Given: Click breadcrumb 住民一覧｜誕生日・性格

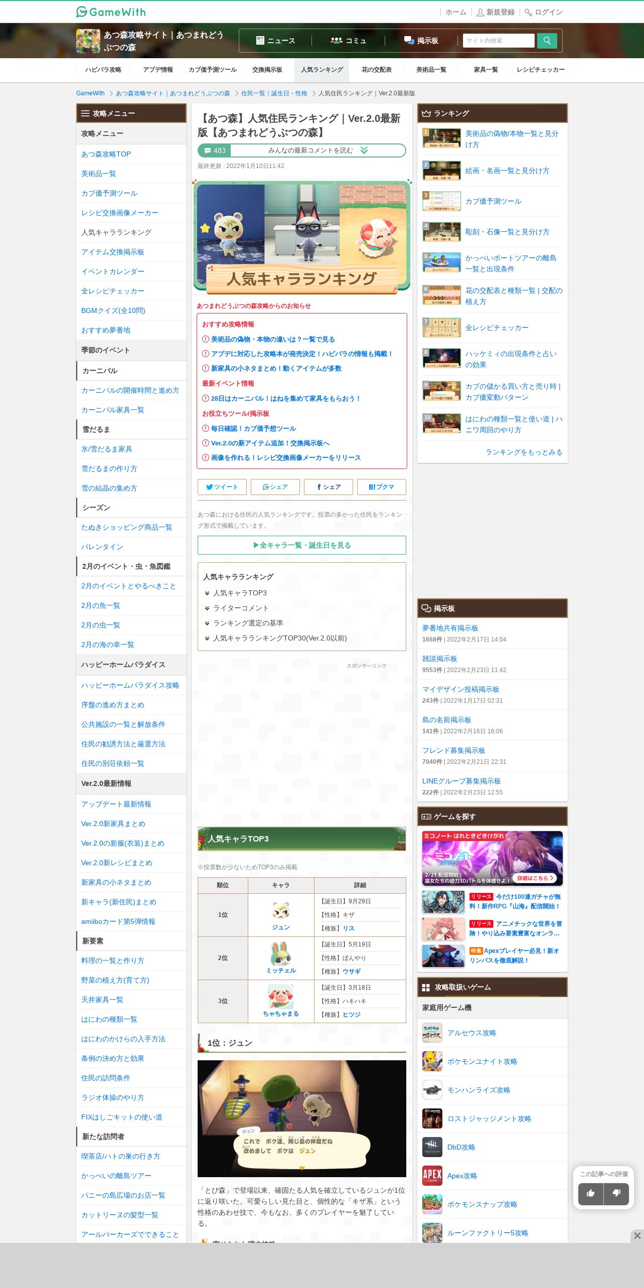Looking at the screenshot, I should click(x=274, y=93).
